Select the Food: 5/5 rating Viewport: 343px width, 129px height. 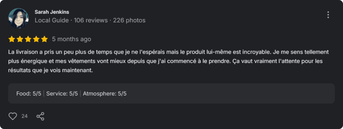click(x=29, y=94)
